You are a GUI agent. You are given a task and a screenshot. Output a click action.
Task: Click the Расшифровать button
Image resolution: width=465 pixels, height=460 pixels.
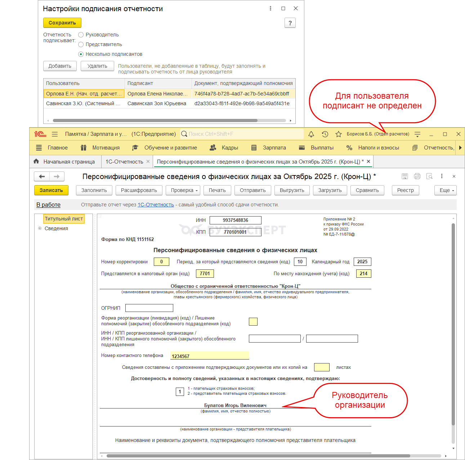(x=139, y=190)
